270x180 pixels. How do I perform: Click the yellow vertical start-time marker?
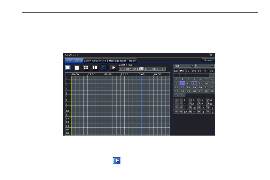coord(71,105)
